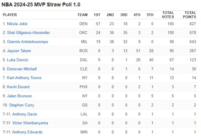The height and width of the screenshot is (136, 201).
Task: Click the Anthony Davis link
Action: coord(25,114)
